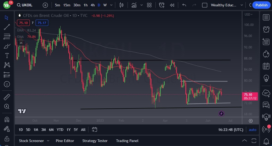Set the chart range to 1Y

(x=69, y=130)
